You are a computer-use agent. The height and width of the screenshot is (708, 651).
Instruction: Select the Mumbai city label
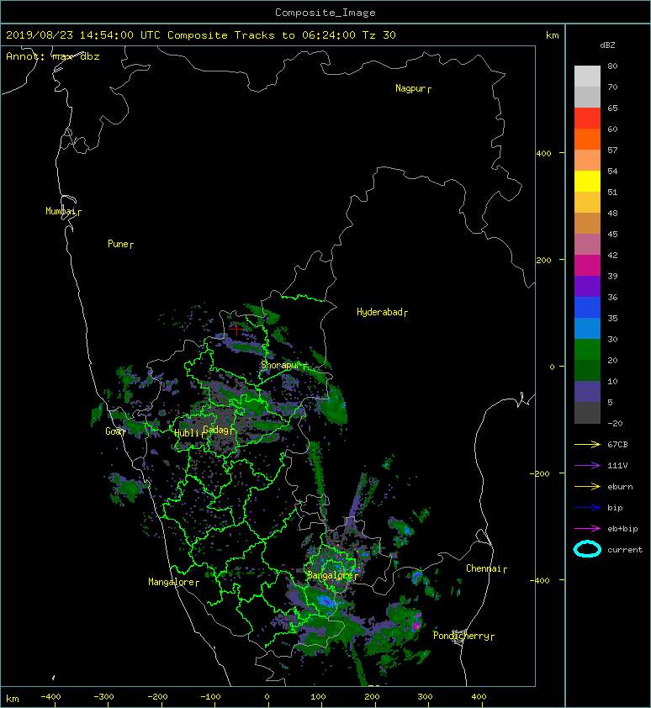63,211
